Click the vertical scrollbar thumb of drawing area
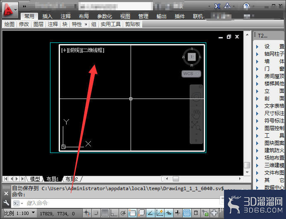Screen dimensions: 286x219 click(x=247, y=165)
